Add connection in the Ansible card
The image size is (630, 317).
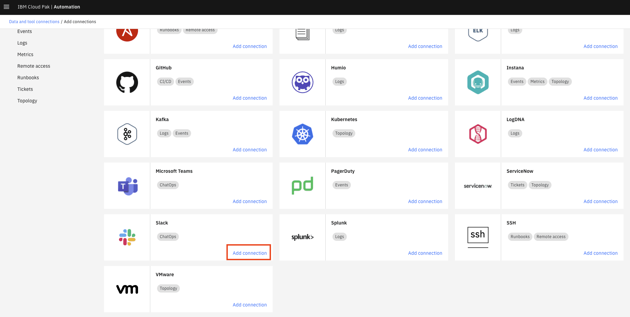tap(250, 46)
